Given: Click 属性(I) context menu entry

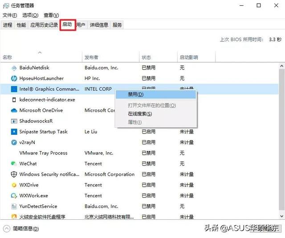Looking at the screenshot, I should (x=156, y=122).
